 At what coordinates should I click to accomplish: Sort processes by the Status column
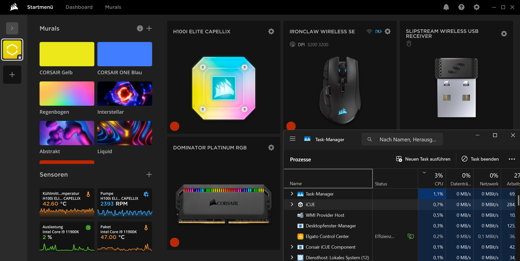(x=395, y=179)
